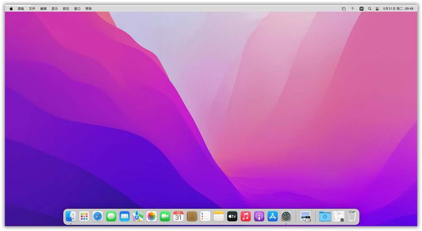422x231 pixels.
Task: Open the 窗口 menu
Action: tap(77, 9)
